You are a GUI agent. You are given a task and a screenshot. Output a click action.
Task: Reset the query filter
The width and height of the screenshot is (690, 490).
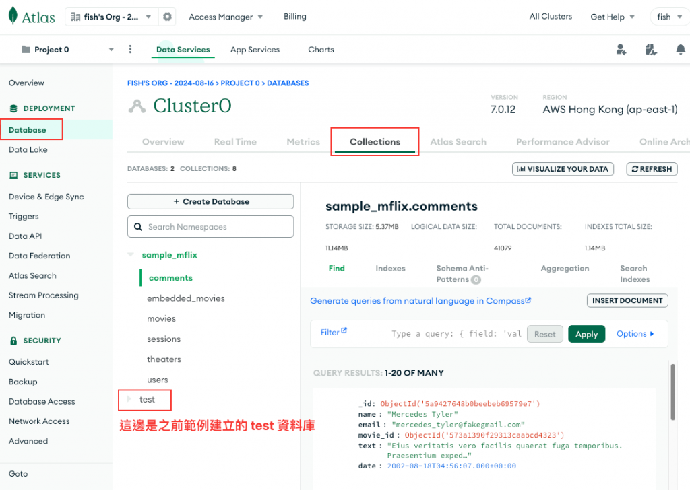tap(544, 334)
